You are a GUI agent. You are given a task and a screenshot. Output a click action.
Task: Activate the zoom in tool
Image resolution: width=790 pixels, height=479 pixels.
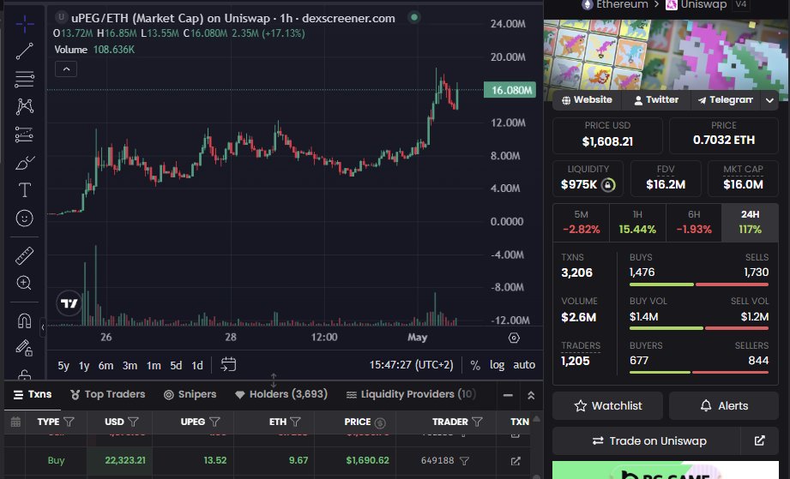24,283
